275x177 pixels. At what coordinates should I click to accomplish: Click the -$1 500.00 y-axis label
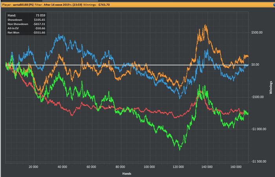(x=258, y=161)
